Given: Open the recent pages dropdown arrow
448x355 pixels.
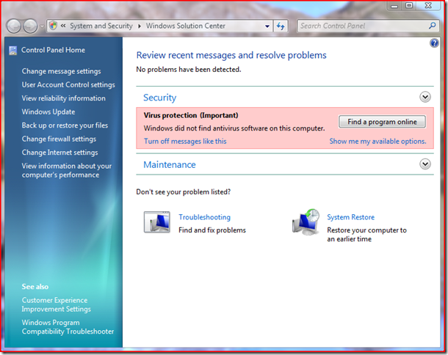Looking at the screenshot, I should (42, 26).
